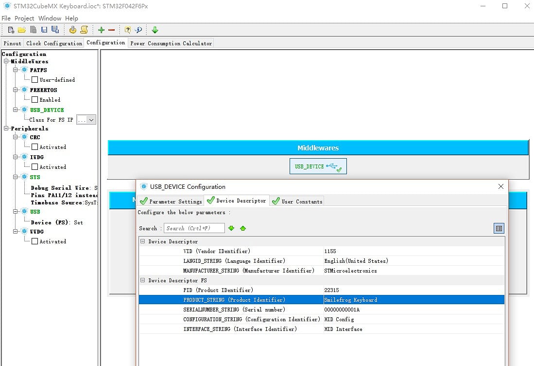534x366 pixels.
Task: Click the Save As multiple-floppy icon
Action: pos(55,30)
